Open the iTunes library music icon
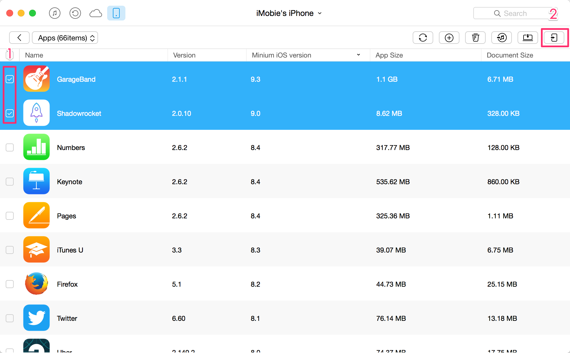Screen dimensions: 570x353 (55, 13)
